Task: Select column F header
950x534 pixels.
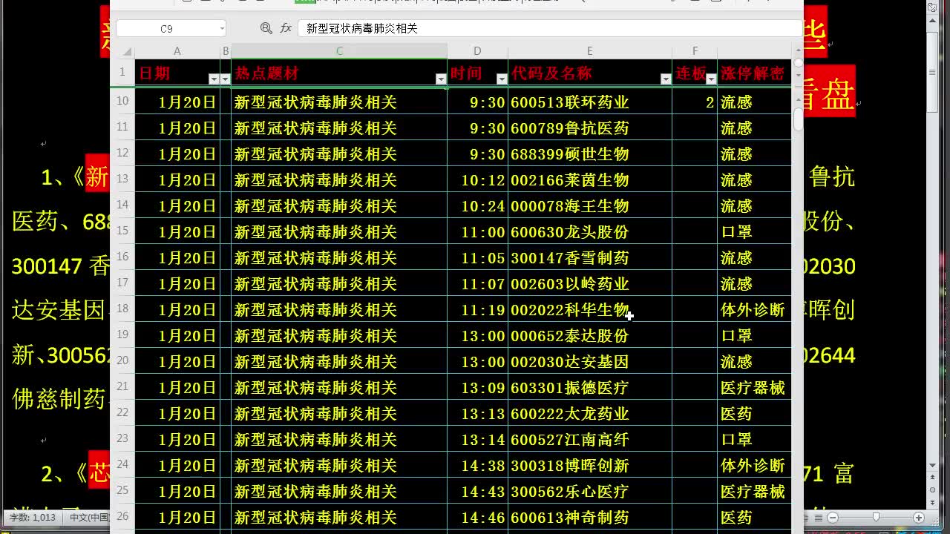Action: point(695,51)
